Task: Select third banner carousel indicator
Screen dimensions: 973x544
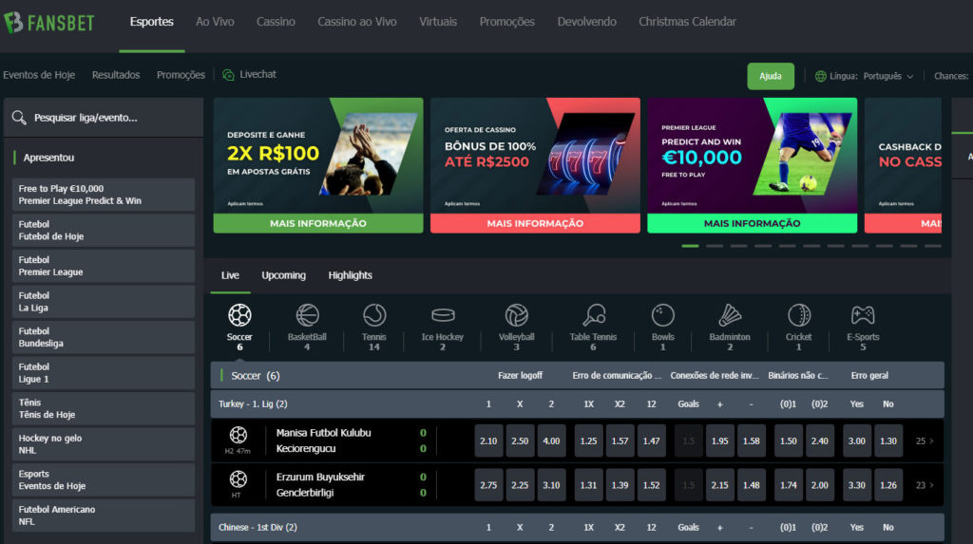Action: [x=738, y=246]
